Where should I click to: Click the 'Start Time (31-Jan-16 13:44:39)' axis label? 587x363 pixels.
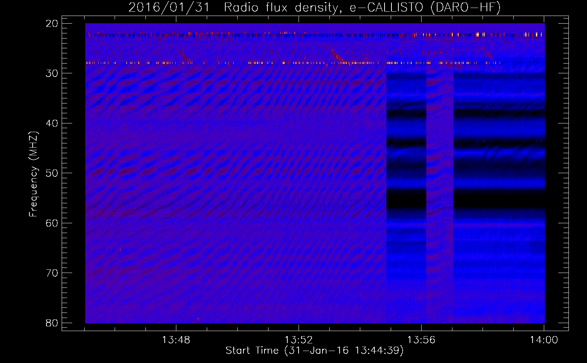315,351
